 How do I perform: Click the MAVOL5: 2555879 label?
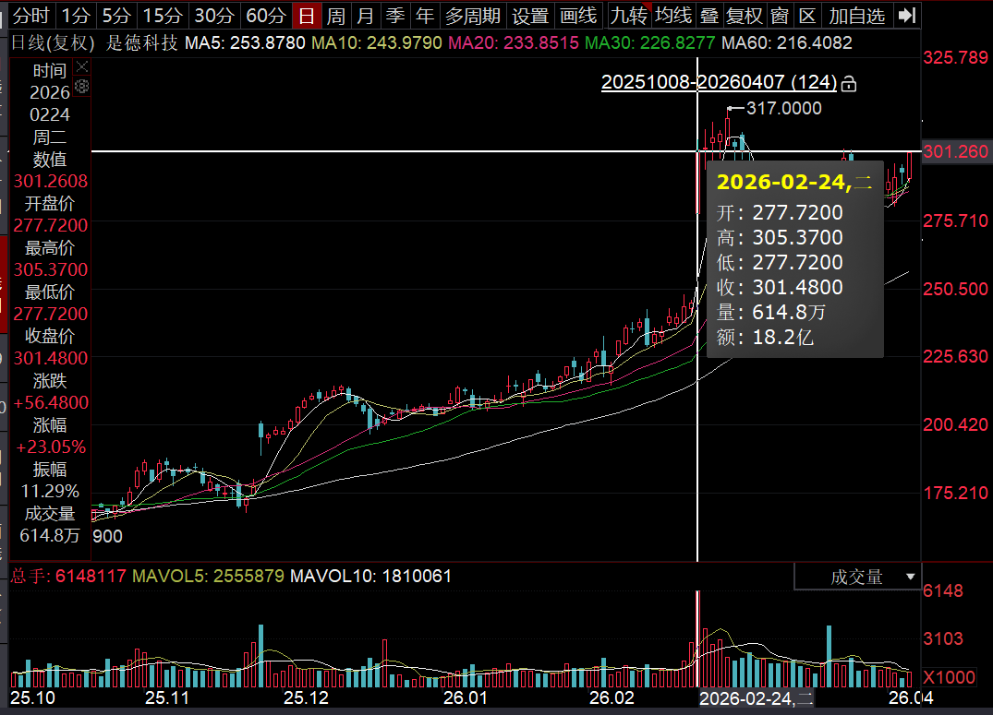(x=208, y=577)
